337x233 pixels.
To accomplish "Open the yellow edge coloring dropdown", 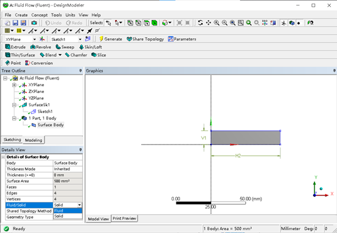I will 21,31.
